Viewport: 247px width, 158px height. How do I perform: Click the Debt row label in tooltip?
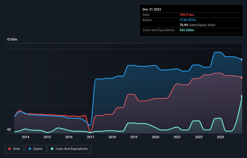point(146,15)
